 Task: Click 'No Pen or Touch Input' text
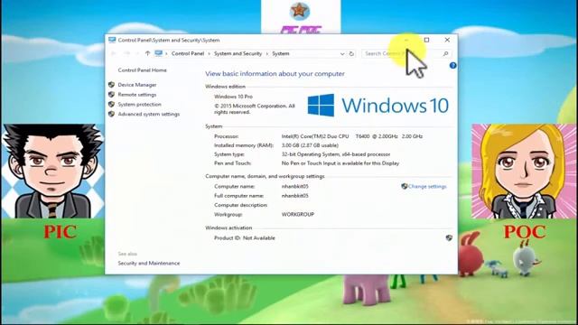pyautogui.click(x=340, y=163)
